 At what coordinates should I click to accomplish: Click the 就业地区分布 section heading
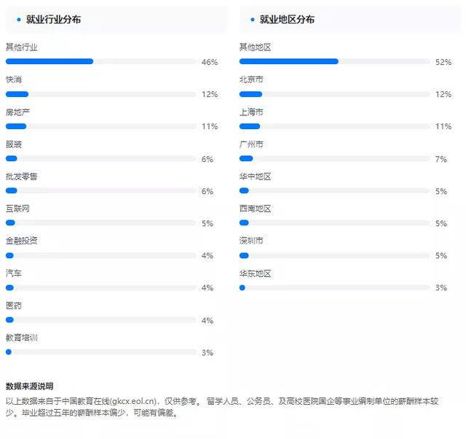click(x=287, y=20)
